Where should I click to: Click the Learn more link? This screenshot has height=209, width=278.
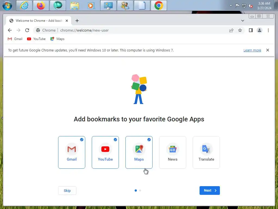(252, 50)
